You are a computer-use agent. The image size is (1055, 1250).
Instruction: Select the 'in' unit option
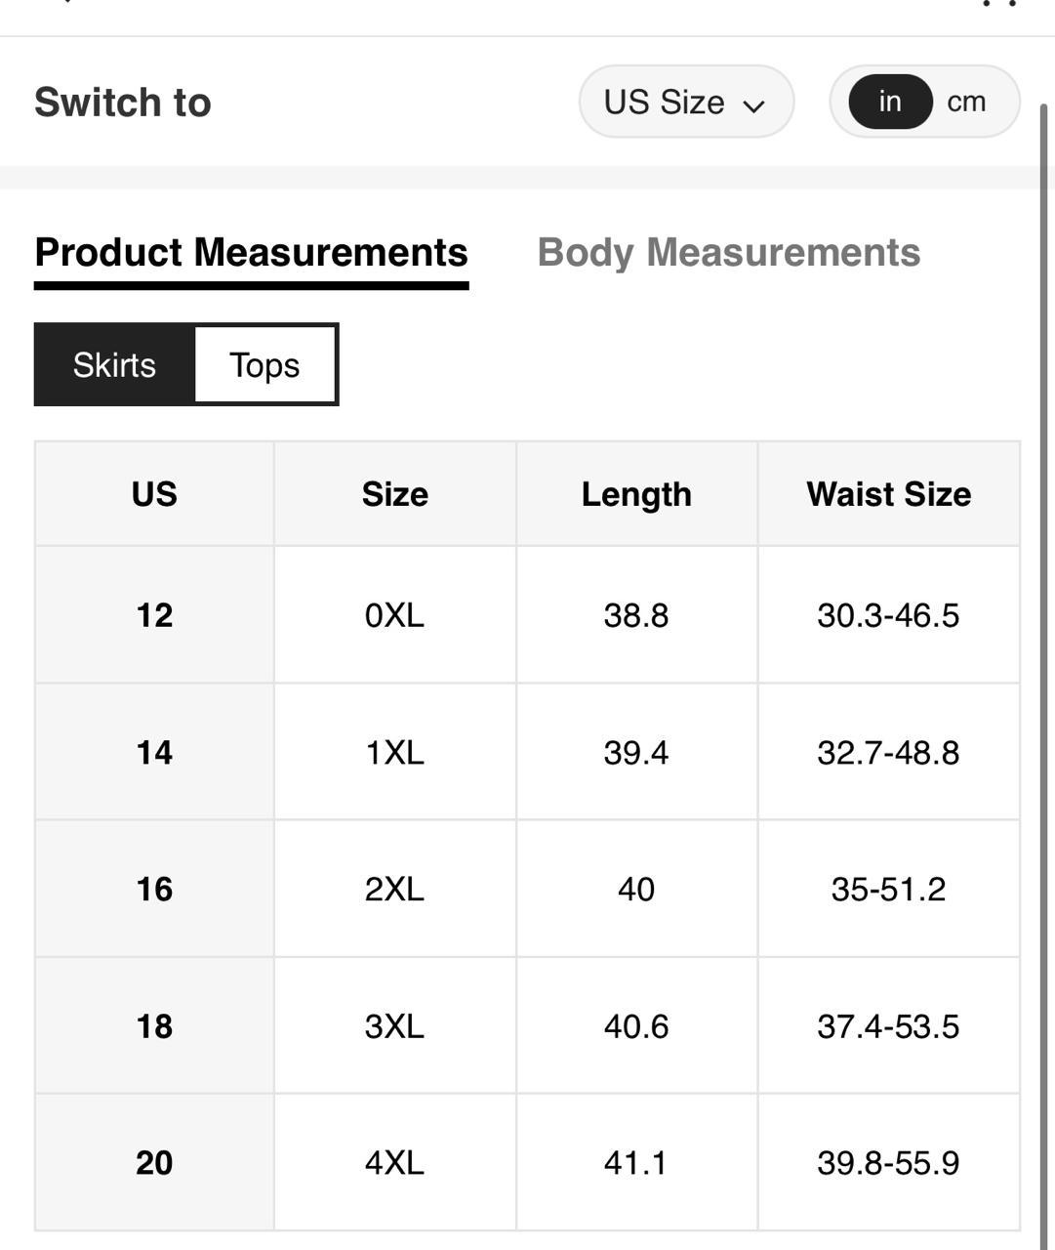pyautogui.click(x=889, y=102)
